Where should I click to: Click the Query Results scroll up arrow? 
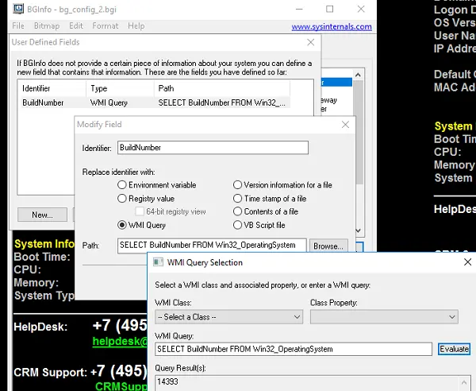pyautogui.click(x=464, y=382)
